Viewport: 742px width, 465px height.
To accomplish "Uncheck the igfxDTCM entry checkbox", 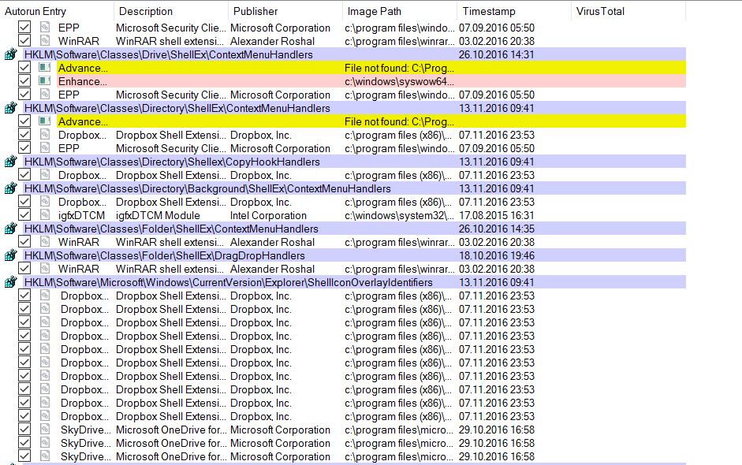I will click(x=24, y=215).
